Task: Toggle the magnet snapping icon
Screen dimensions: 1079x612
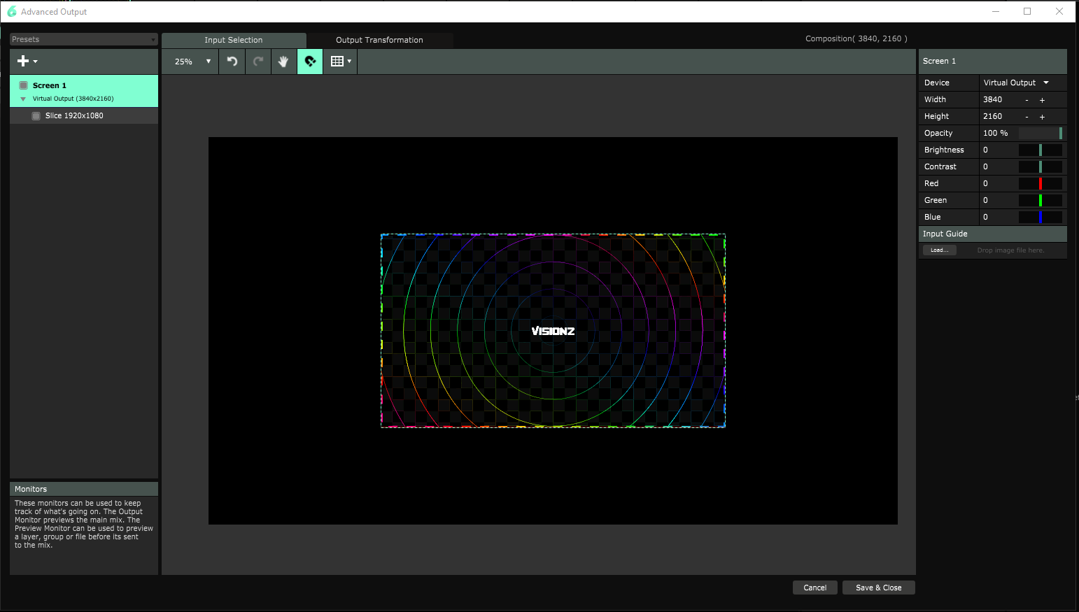Action: [310, 62]
